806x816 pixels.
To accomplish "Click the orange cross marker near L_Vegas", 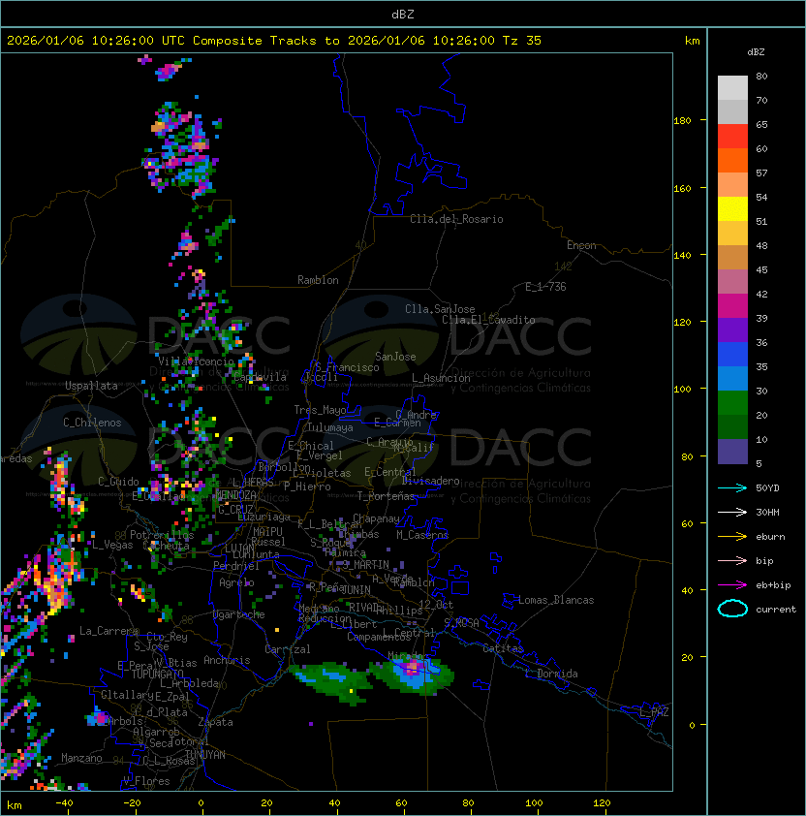I will pos(70,561).
